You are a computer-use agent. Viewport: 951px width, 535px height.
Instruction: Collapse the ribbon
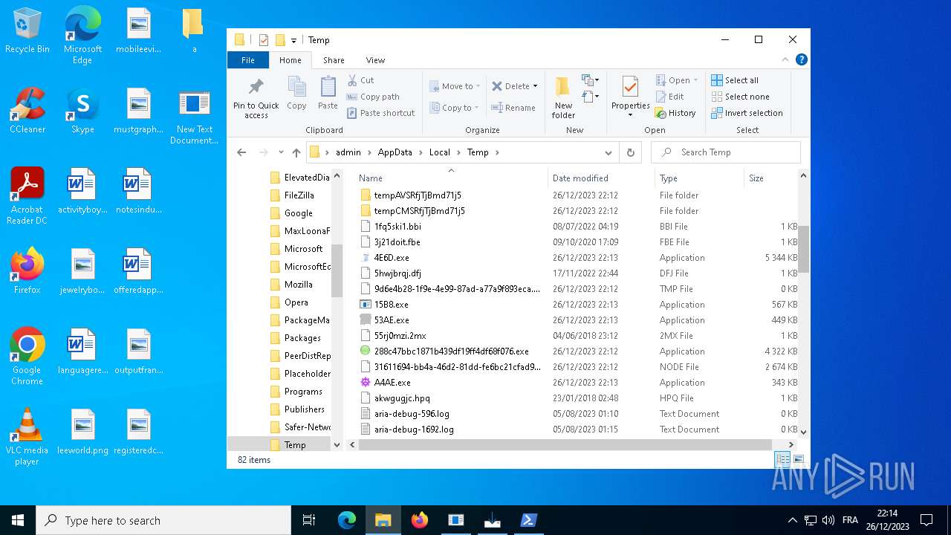(x=785, y=60)
